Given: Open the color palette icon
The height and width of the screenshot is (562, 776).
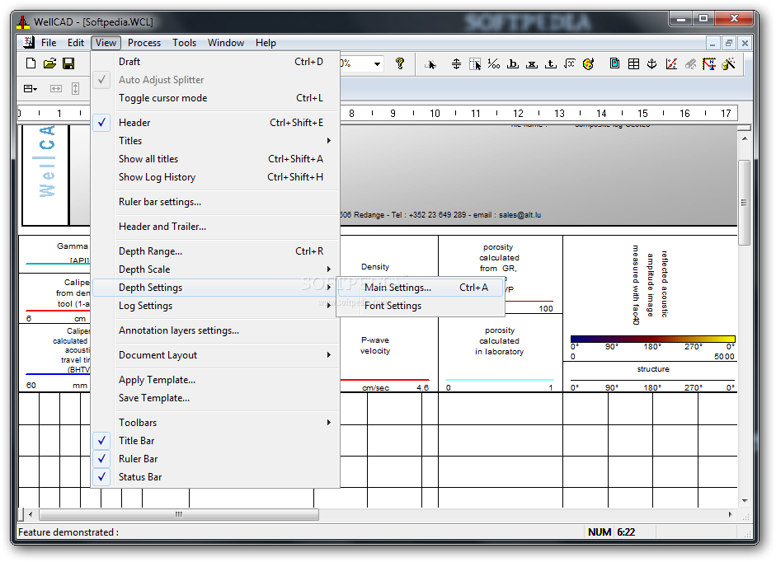Looking at the screenshot, I should click(589, 63).
